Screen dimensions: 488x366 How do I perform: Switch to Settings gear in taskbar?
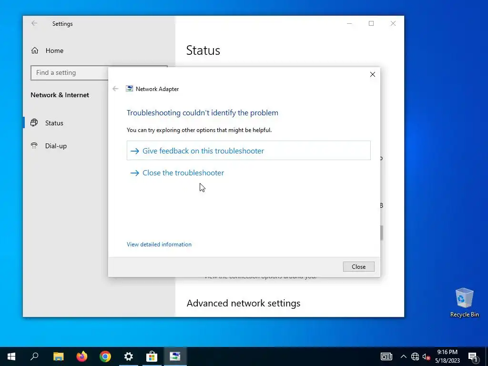pyautogui.click(x=129, y=356)
